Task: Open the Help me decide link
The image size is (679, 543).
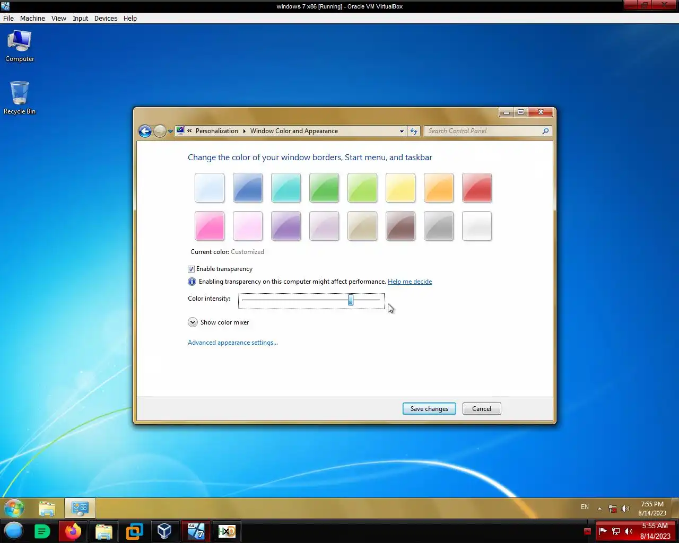Action: click(x=410, y=282)
